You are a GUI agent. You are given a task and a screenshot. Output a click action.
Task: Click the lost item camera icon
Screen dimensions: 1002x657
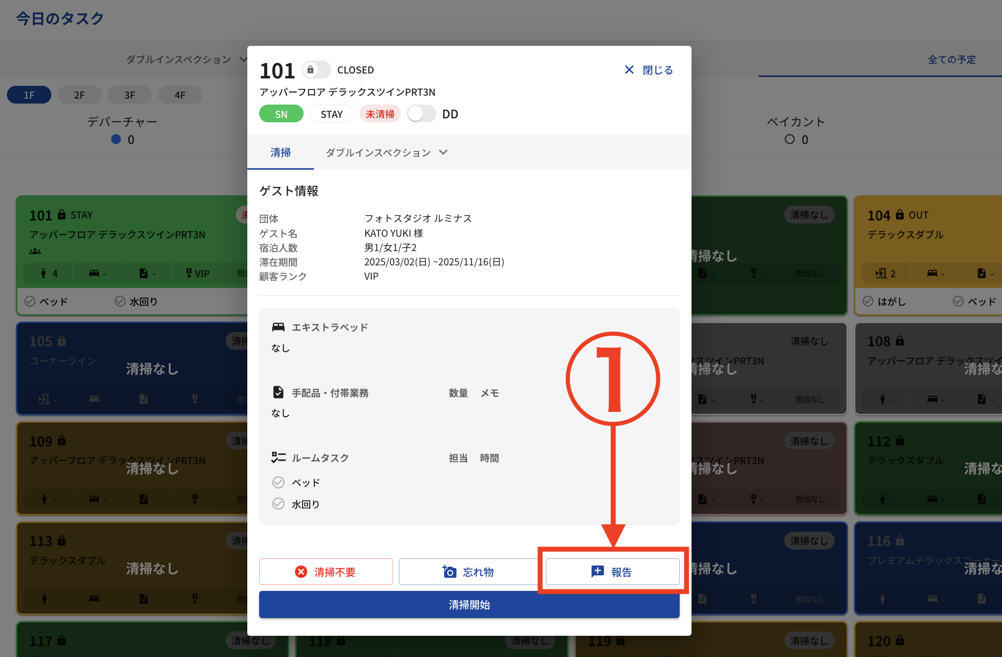(449, 572)
